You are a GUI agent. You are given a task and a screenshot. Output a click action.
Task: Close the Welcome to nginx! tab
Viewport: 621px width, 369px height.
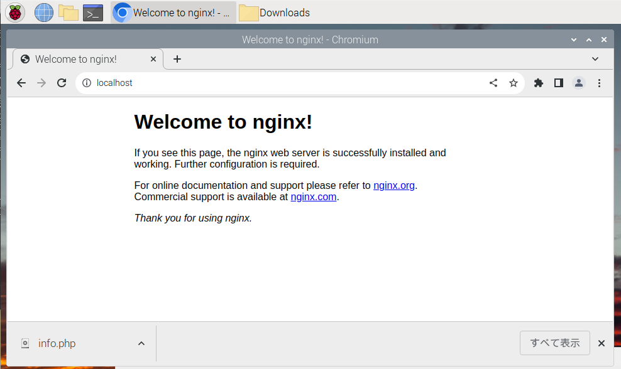pyautogui.click(x=153, y=59)
